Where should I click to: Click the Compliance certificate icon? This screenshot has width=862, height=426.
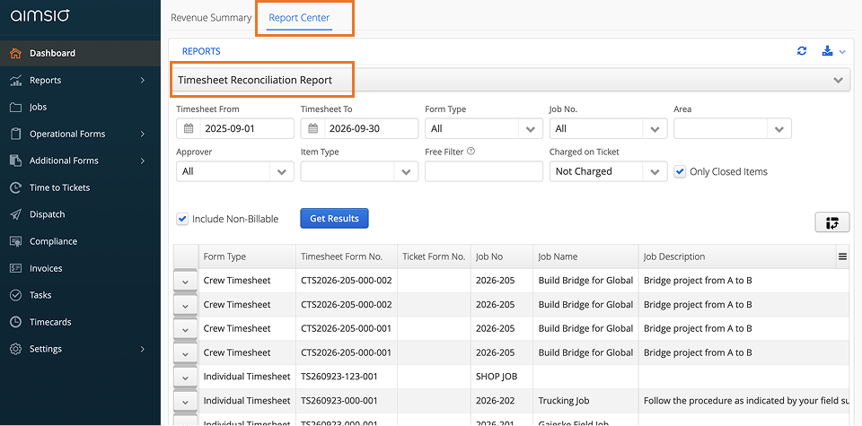click(15, 241)
